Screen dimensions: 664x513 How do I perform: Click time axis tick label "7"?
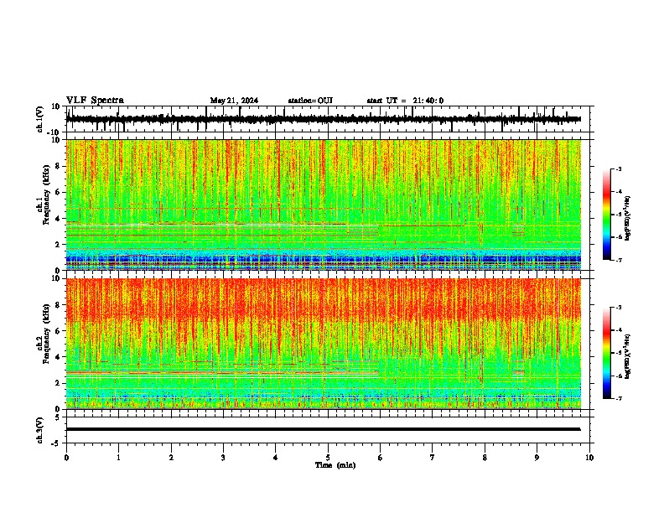tap(433, 458)
